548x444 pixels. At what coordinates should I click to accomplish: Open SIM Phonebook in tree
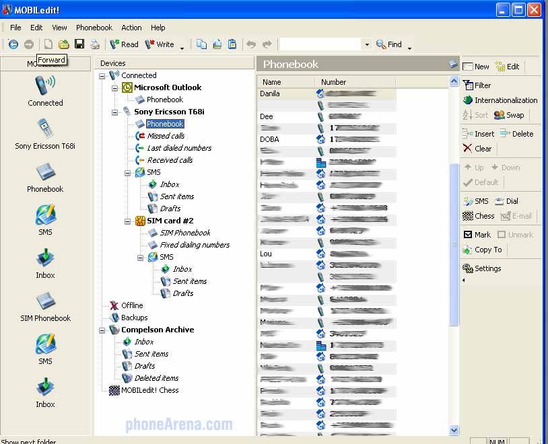tap(185, 233)
